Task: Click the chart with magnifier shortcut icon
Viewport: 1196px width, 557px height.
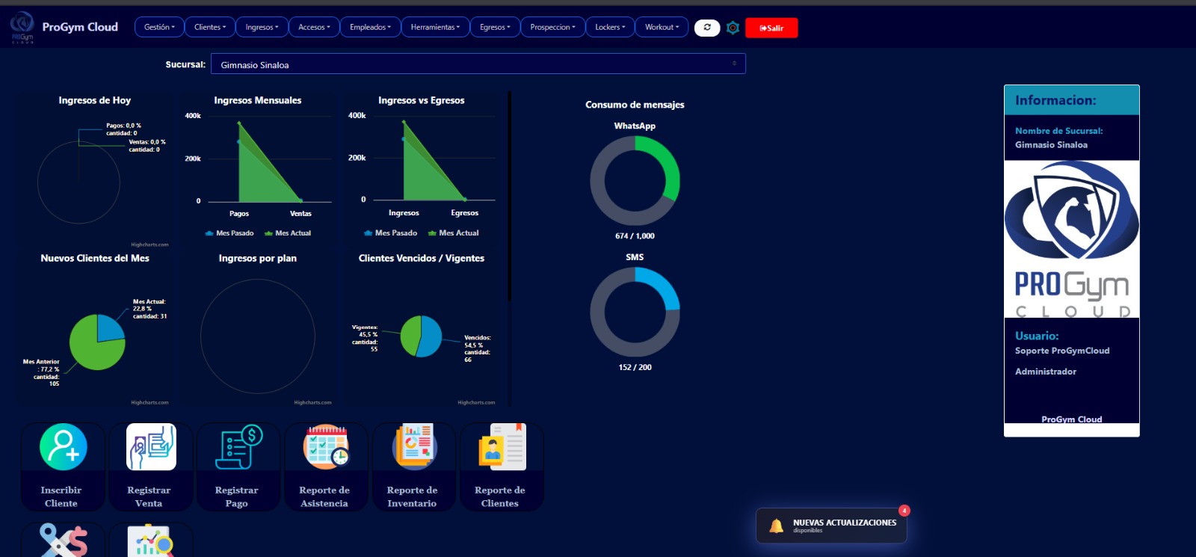Action: [151, 541]
